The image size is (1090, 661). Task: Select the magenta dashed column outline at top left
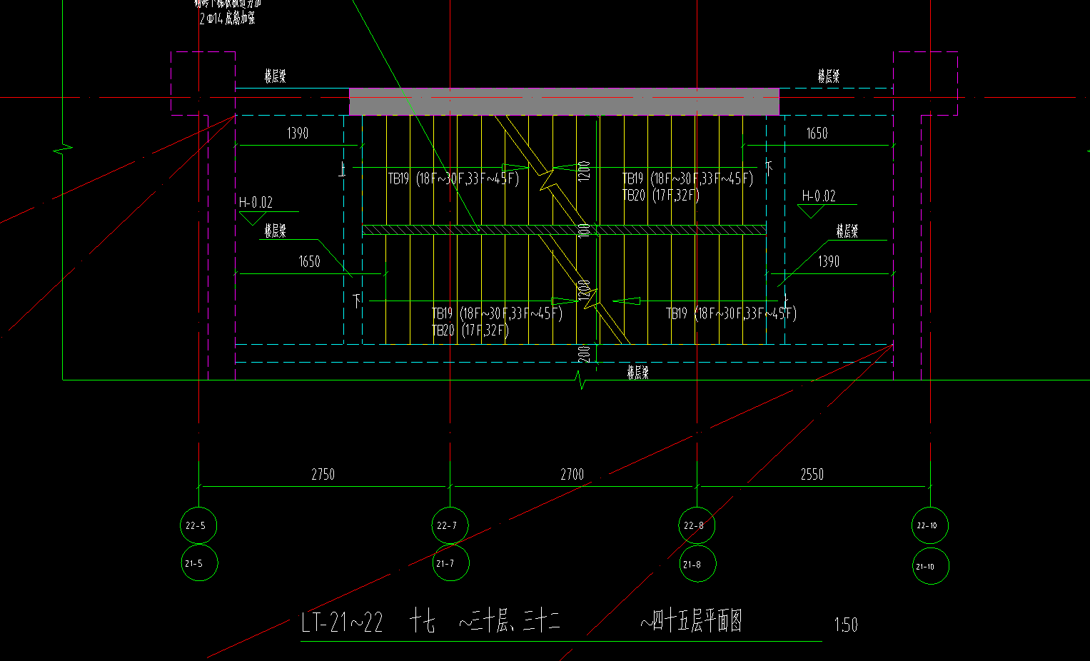pyautogui.click(x=203, y=83)
